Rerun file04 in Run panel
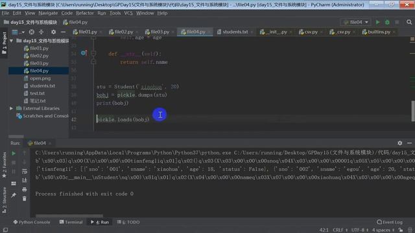 click(x=14, y=153)
